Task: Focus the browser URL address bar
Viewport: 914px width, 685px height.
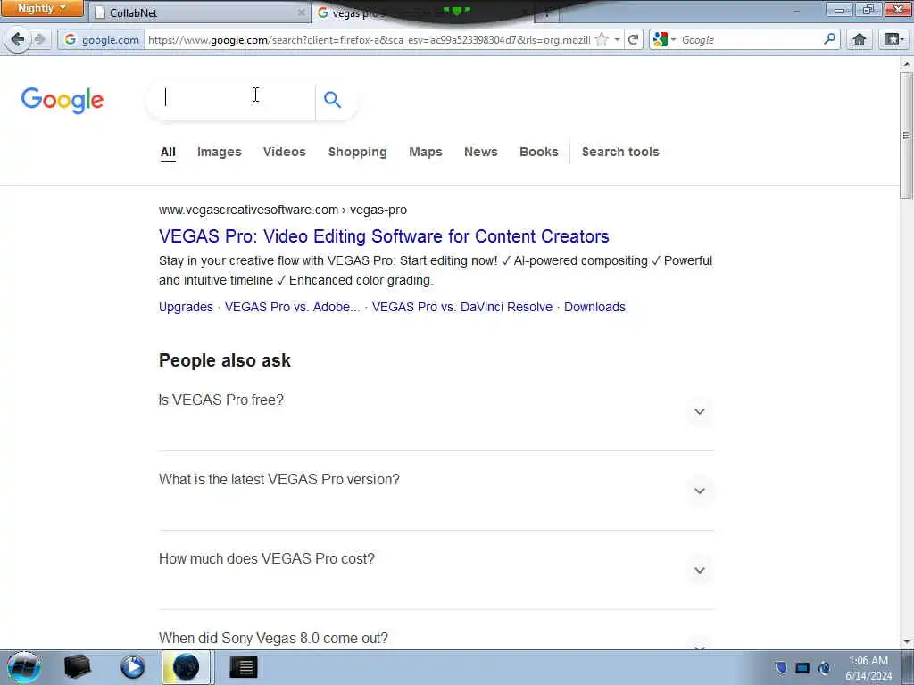Action: [369, 39]
